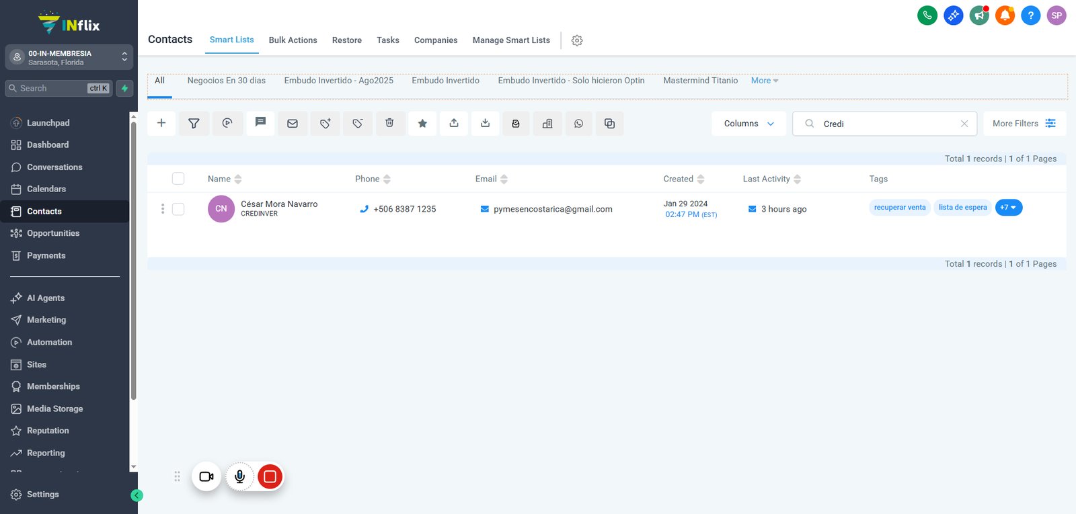
Task: Select the Embudo Invertido - Ago2025 smart list
Action: tap(339, 81)
